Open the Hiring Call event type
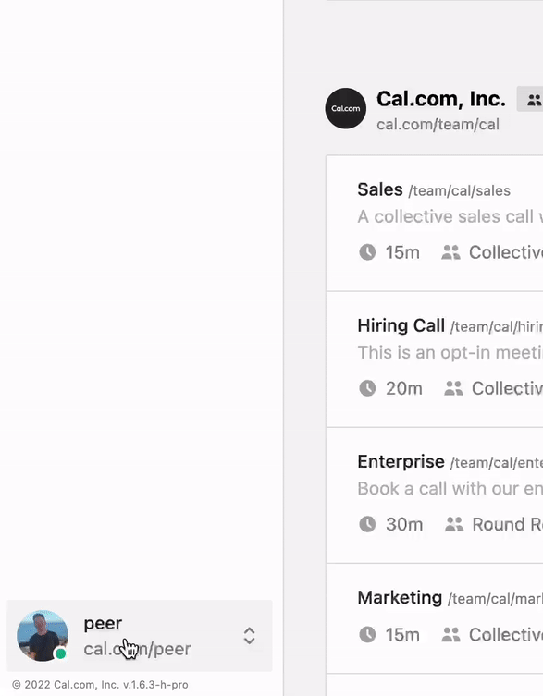 tap(401, 325)
